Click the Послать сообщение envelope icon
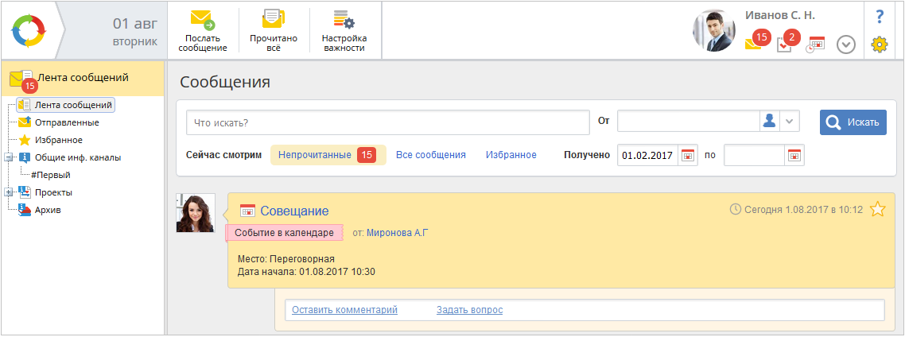The width and height of the screenshot is (905, 337). tap(203, 20)
